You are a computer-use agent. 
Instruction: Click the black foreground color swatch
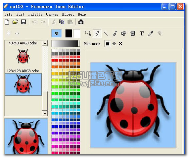click(x=69, y=33)
